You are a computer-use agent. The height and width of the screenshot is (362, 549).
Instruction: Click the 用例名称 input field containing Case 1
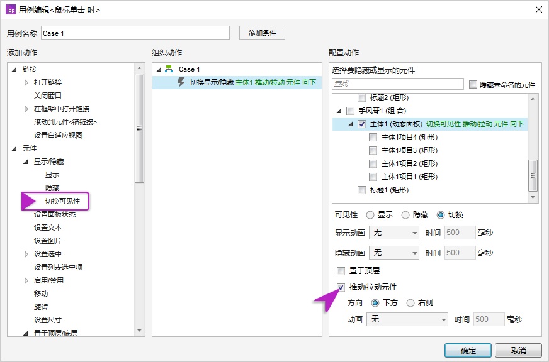coord(135,33)
